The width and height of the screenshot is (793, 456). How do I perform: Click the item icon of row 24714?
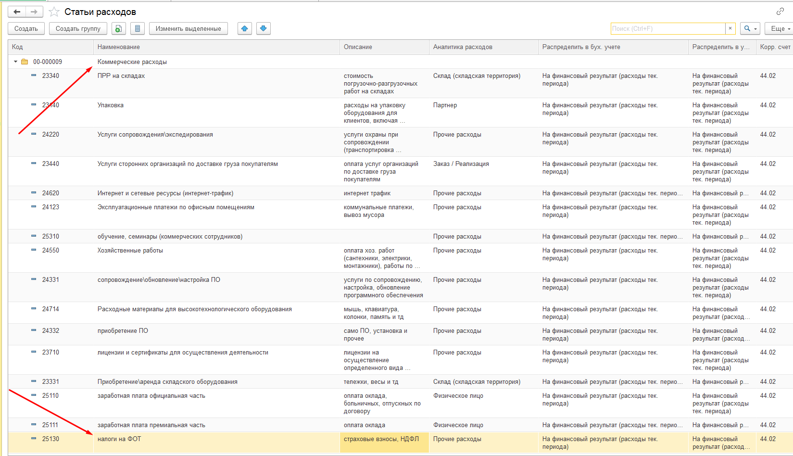tap(34, 309)
